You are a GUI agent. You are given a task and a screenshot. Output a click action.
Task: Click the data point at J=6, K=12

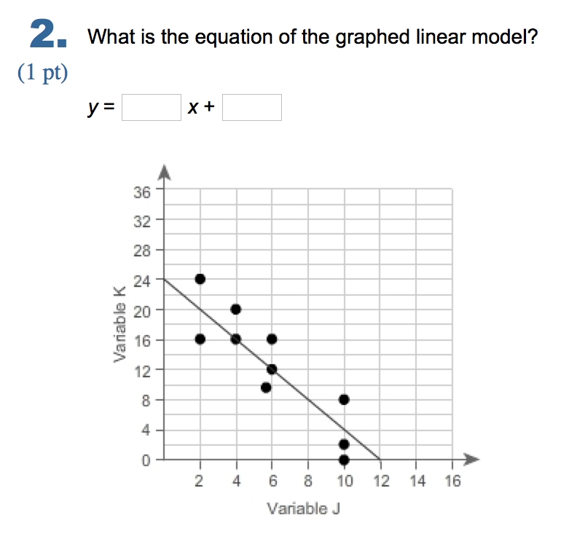click(x=272, y=369)
